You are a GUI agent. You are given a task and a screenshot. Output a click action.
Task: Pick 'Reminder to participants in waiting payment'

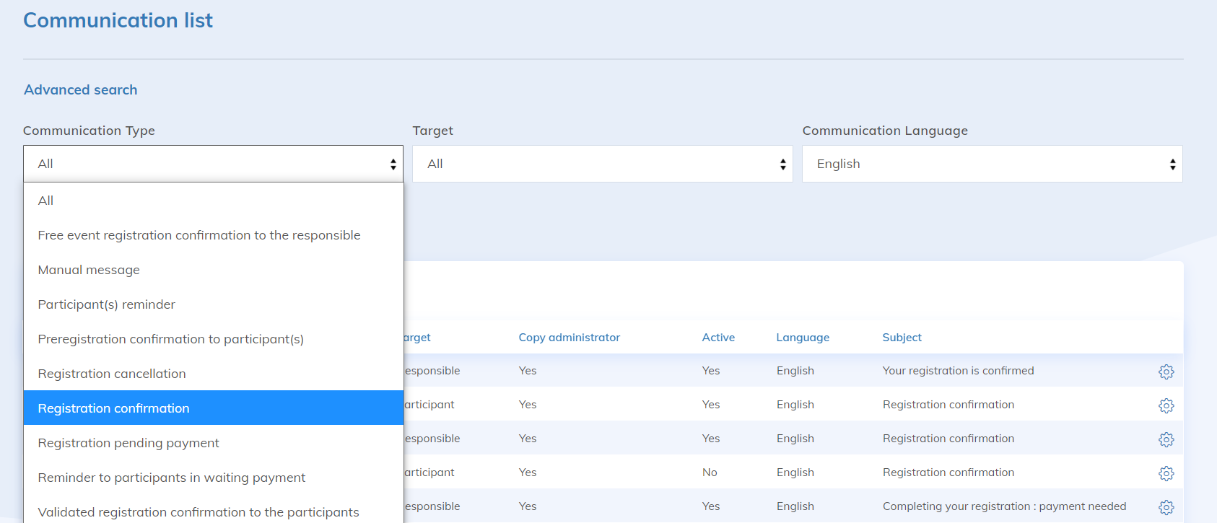(213, 478)
